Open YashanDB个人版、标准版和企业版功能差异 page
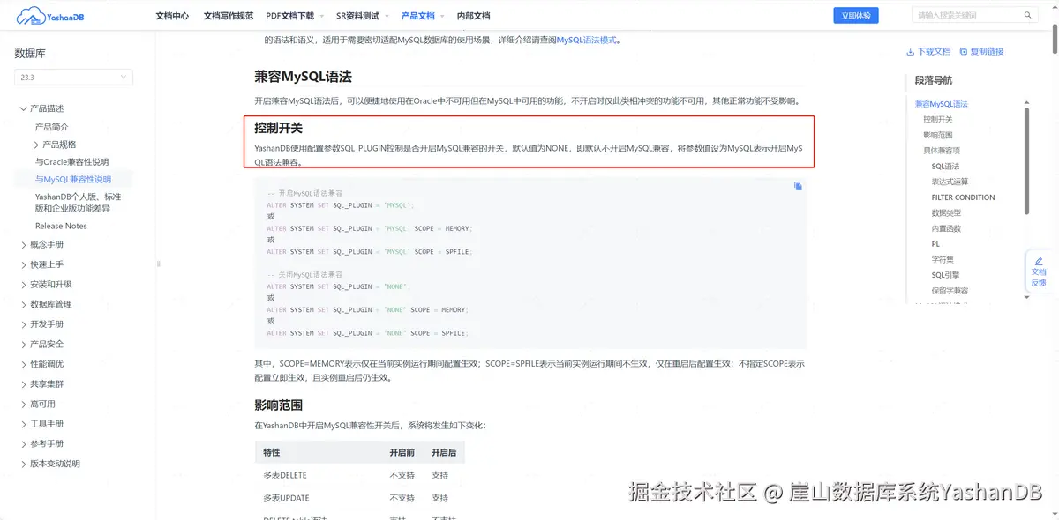This screenshot has width=1059, height=520. tap(79, 202)
